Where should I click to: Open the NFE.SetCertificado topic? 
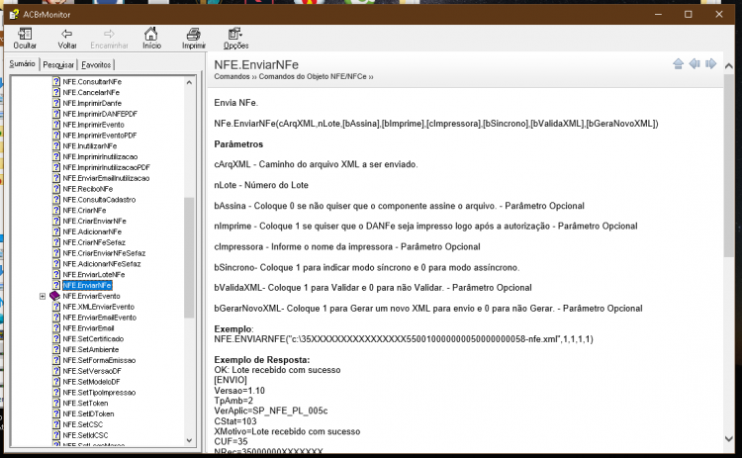pyautogui.click(x=93, y=339)
